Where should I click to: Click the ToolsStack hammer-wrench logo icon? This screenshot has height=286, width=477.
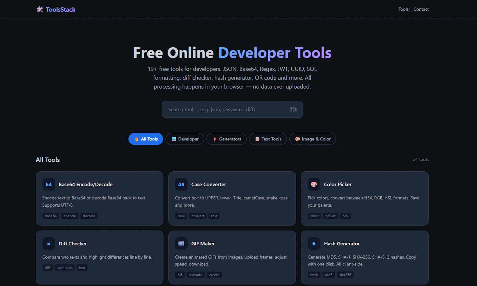point(40,10)
